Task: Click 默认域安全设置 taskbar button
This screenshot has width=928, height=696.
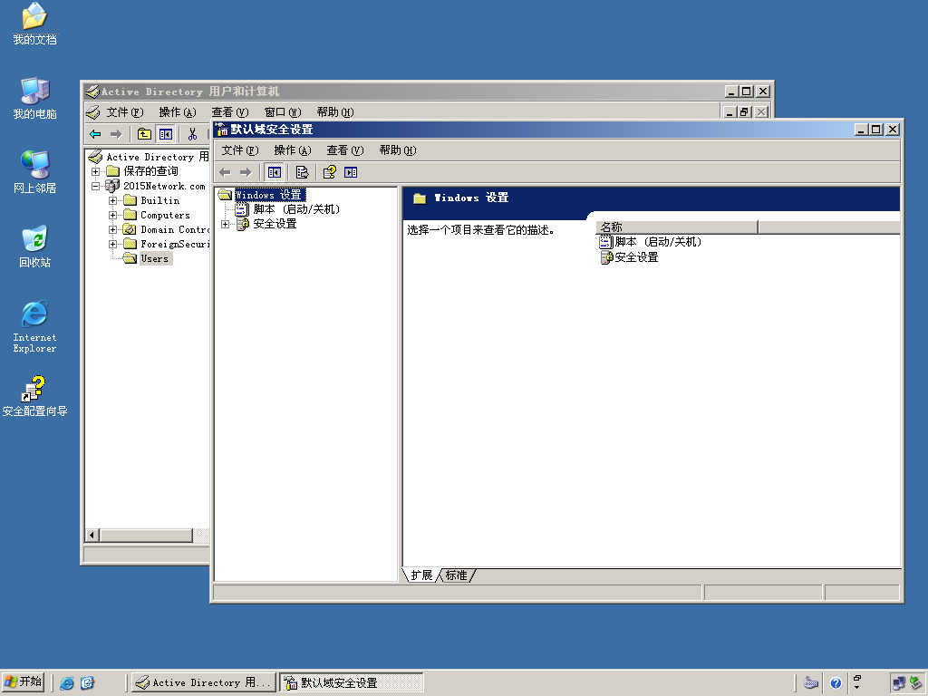Action: 352,683
